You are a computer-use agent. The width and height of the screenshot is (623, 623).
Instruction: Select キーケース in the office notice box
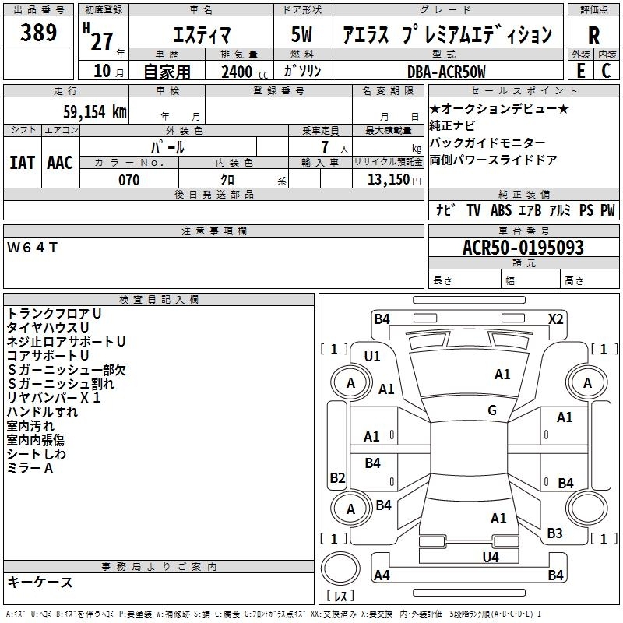tap(40, 582)
